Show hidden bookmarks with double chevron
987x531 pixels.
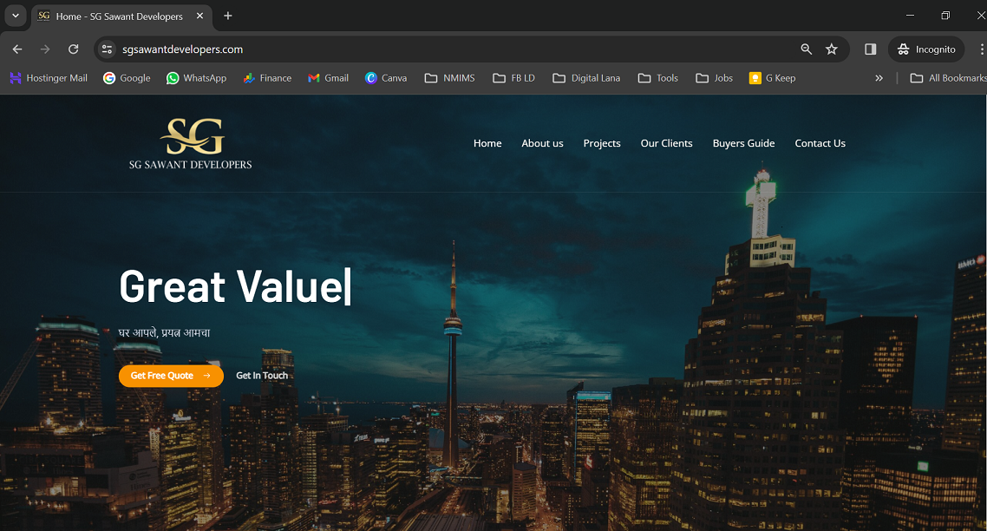[x=879, y=78]
